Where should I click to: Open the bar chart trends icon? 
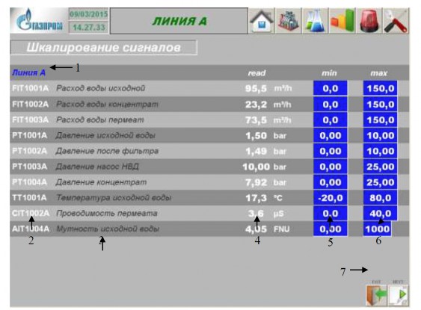[342, 21]
